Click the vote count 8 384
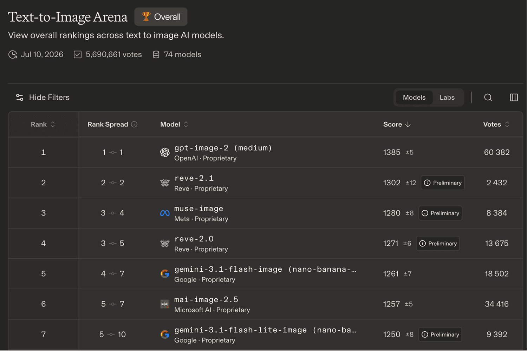The height and width of the screenshot is (351, 527). 497,213
